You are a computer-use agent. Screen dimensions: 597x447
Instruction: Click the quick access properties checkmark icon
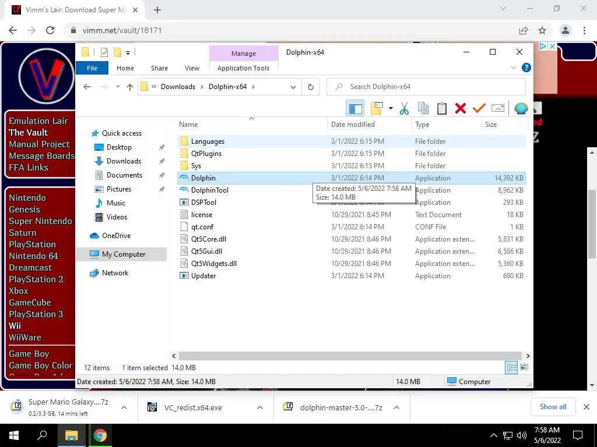[x=104, y=52]
